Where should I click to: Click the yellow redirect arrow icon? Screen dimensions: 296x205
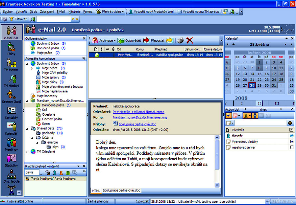170,40
